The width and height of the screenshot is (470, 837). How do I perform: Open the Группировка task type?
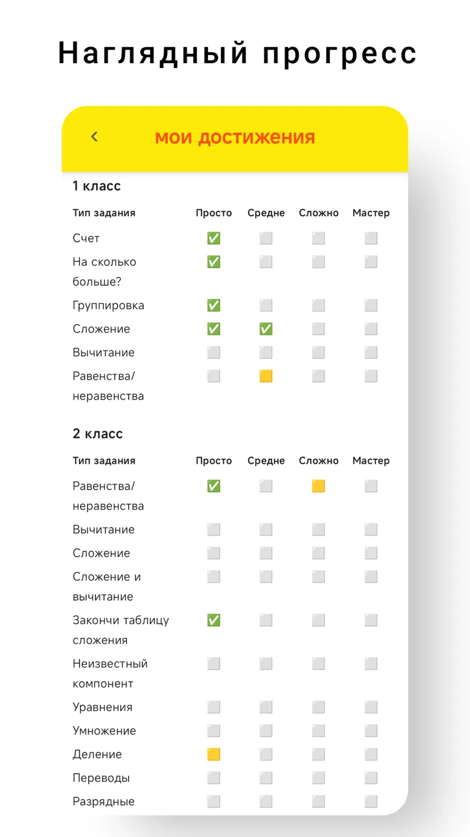point(108,305)
